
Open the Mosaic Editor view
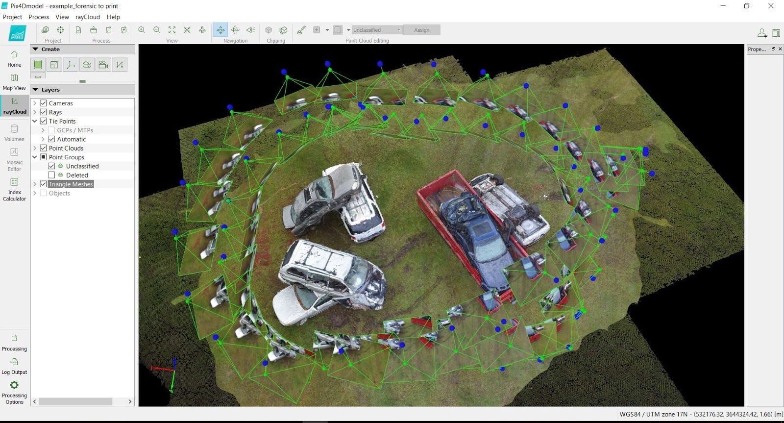coord(14,159)
